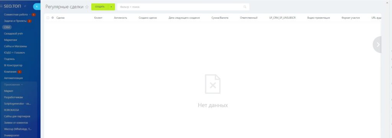
Task: Open Разработчикам in the sidebar
Action: click(13, 97)
